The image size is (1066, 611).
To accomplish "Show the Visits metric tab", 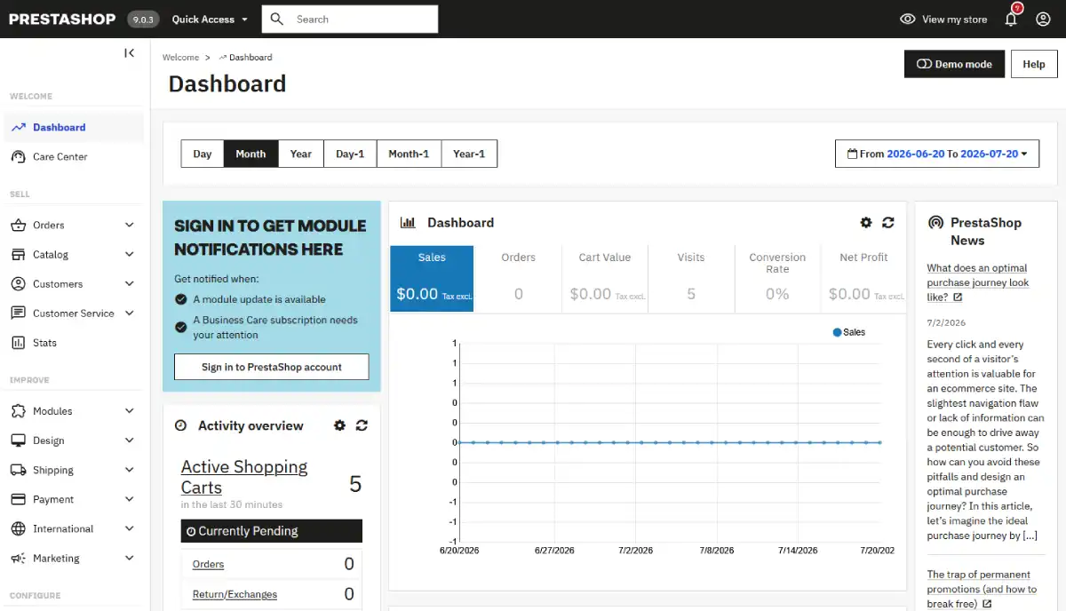I will [691, 279].
